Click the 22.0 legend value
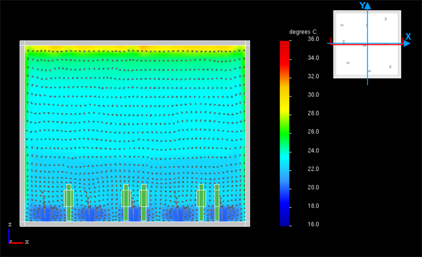The height and width of the screenshot is (257, 422). click(313, 169)
